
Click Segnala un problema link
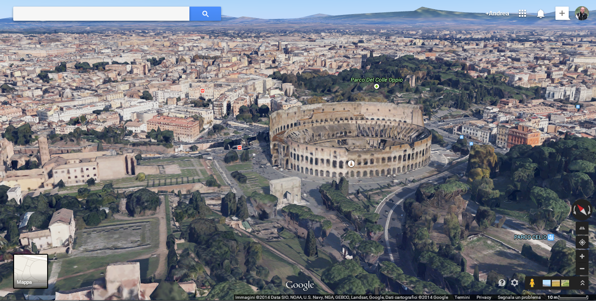click(x=519, y=297)
